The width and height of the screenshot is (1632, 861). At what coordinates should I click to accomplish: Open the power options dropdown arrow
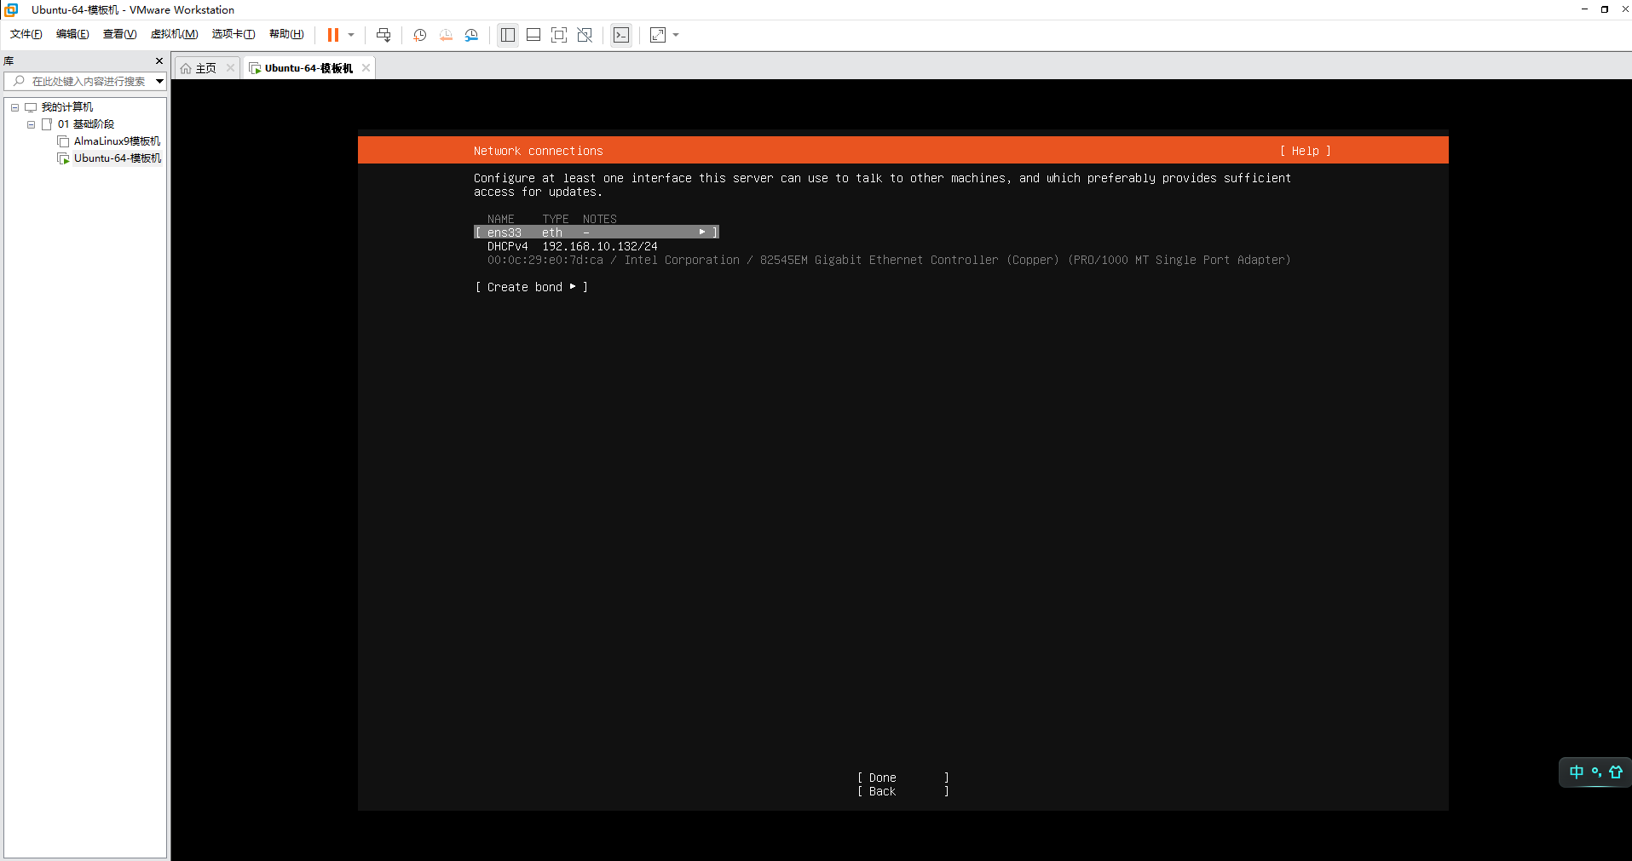click(351, 35)
